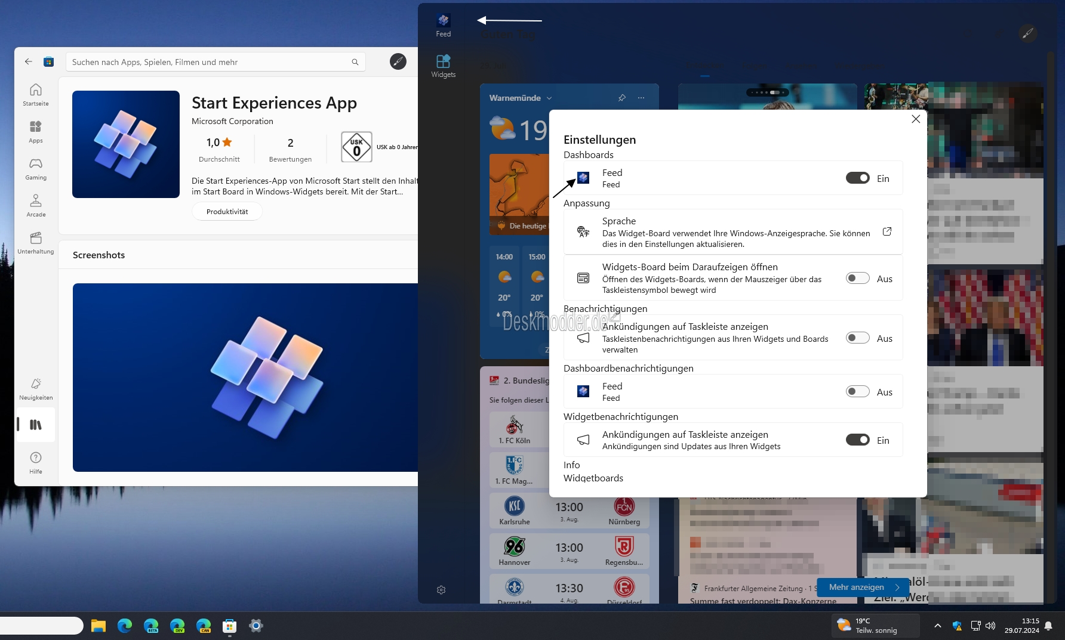Open Sprache settings external link icon
Viewport: 1065px width, 640px height.
click(887, 231)
